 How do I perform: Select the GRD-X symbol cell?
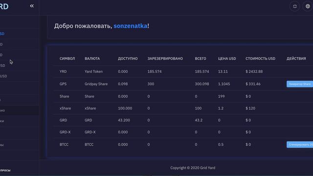(65, 132)
